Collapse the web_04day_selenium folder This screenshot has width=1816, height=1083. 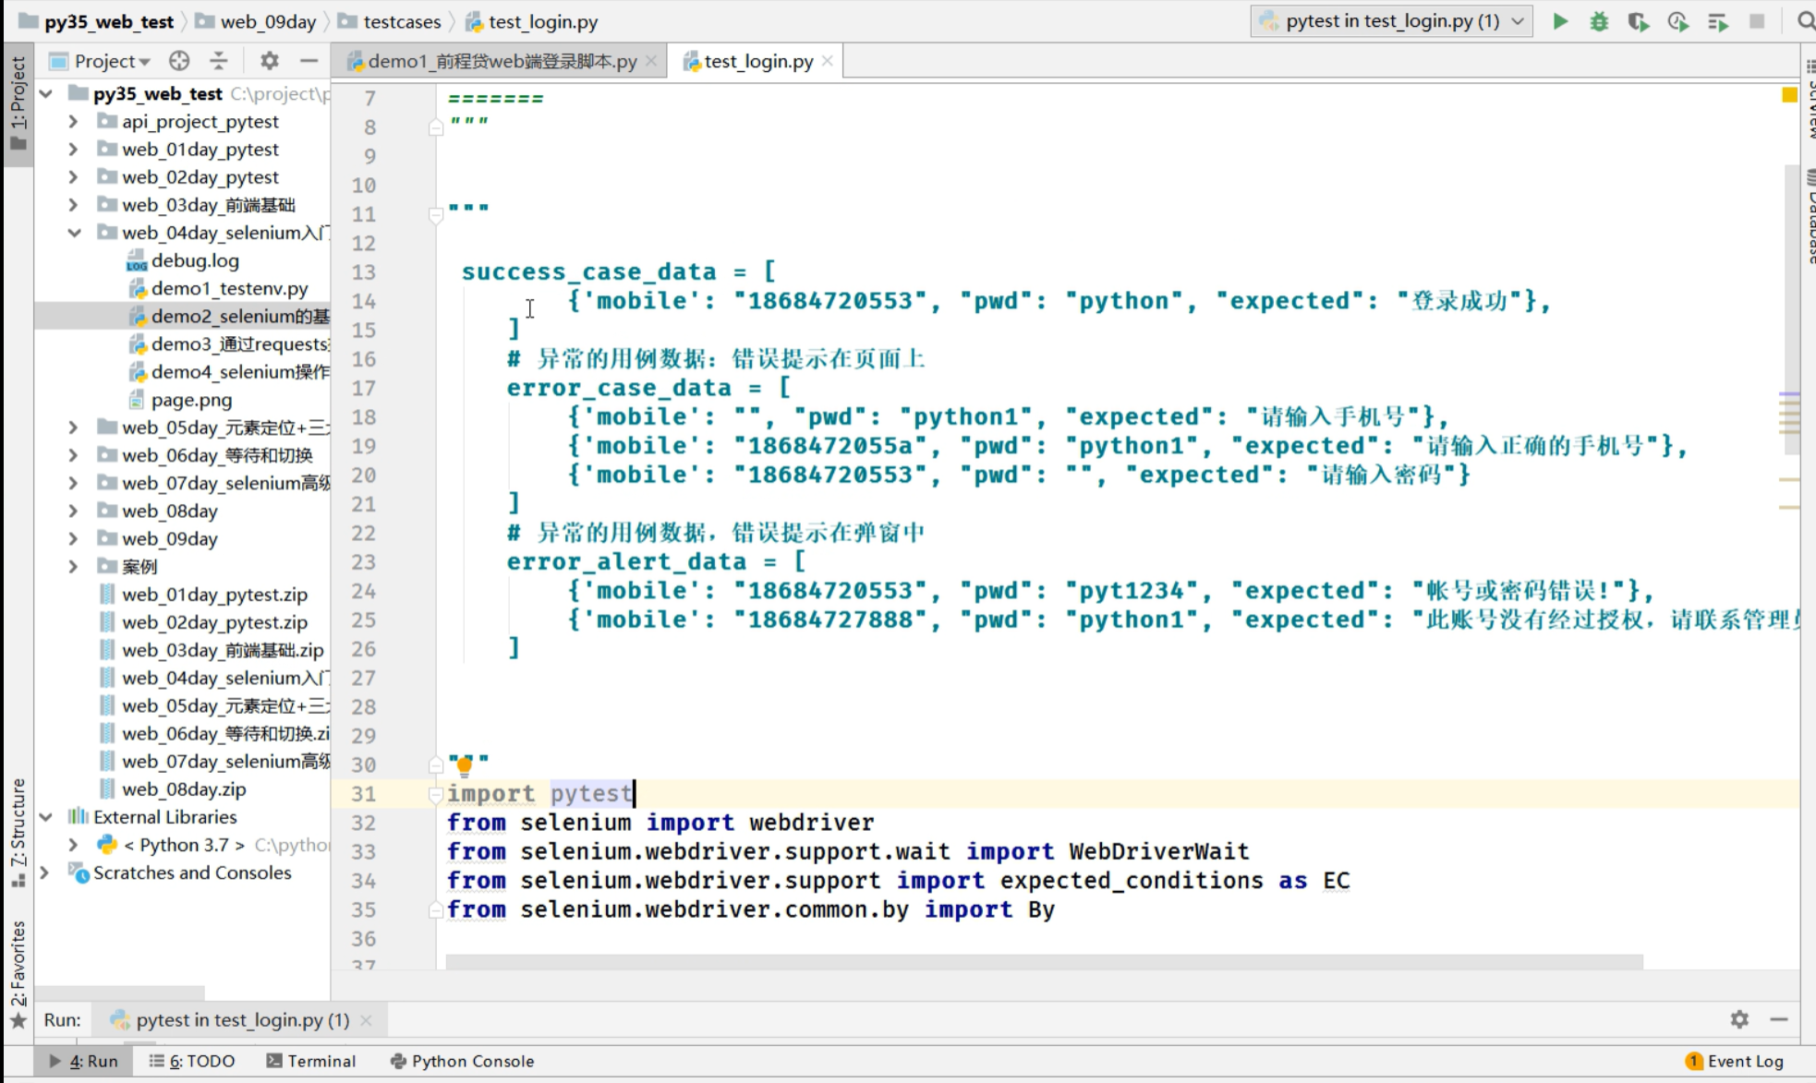[x=73, y=233]
